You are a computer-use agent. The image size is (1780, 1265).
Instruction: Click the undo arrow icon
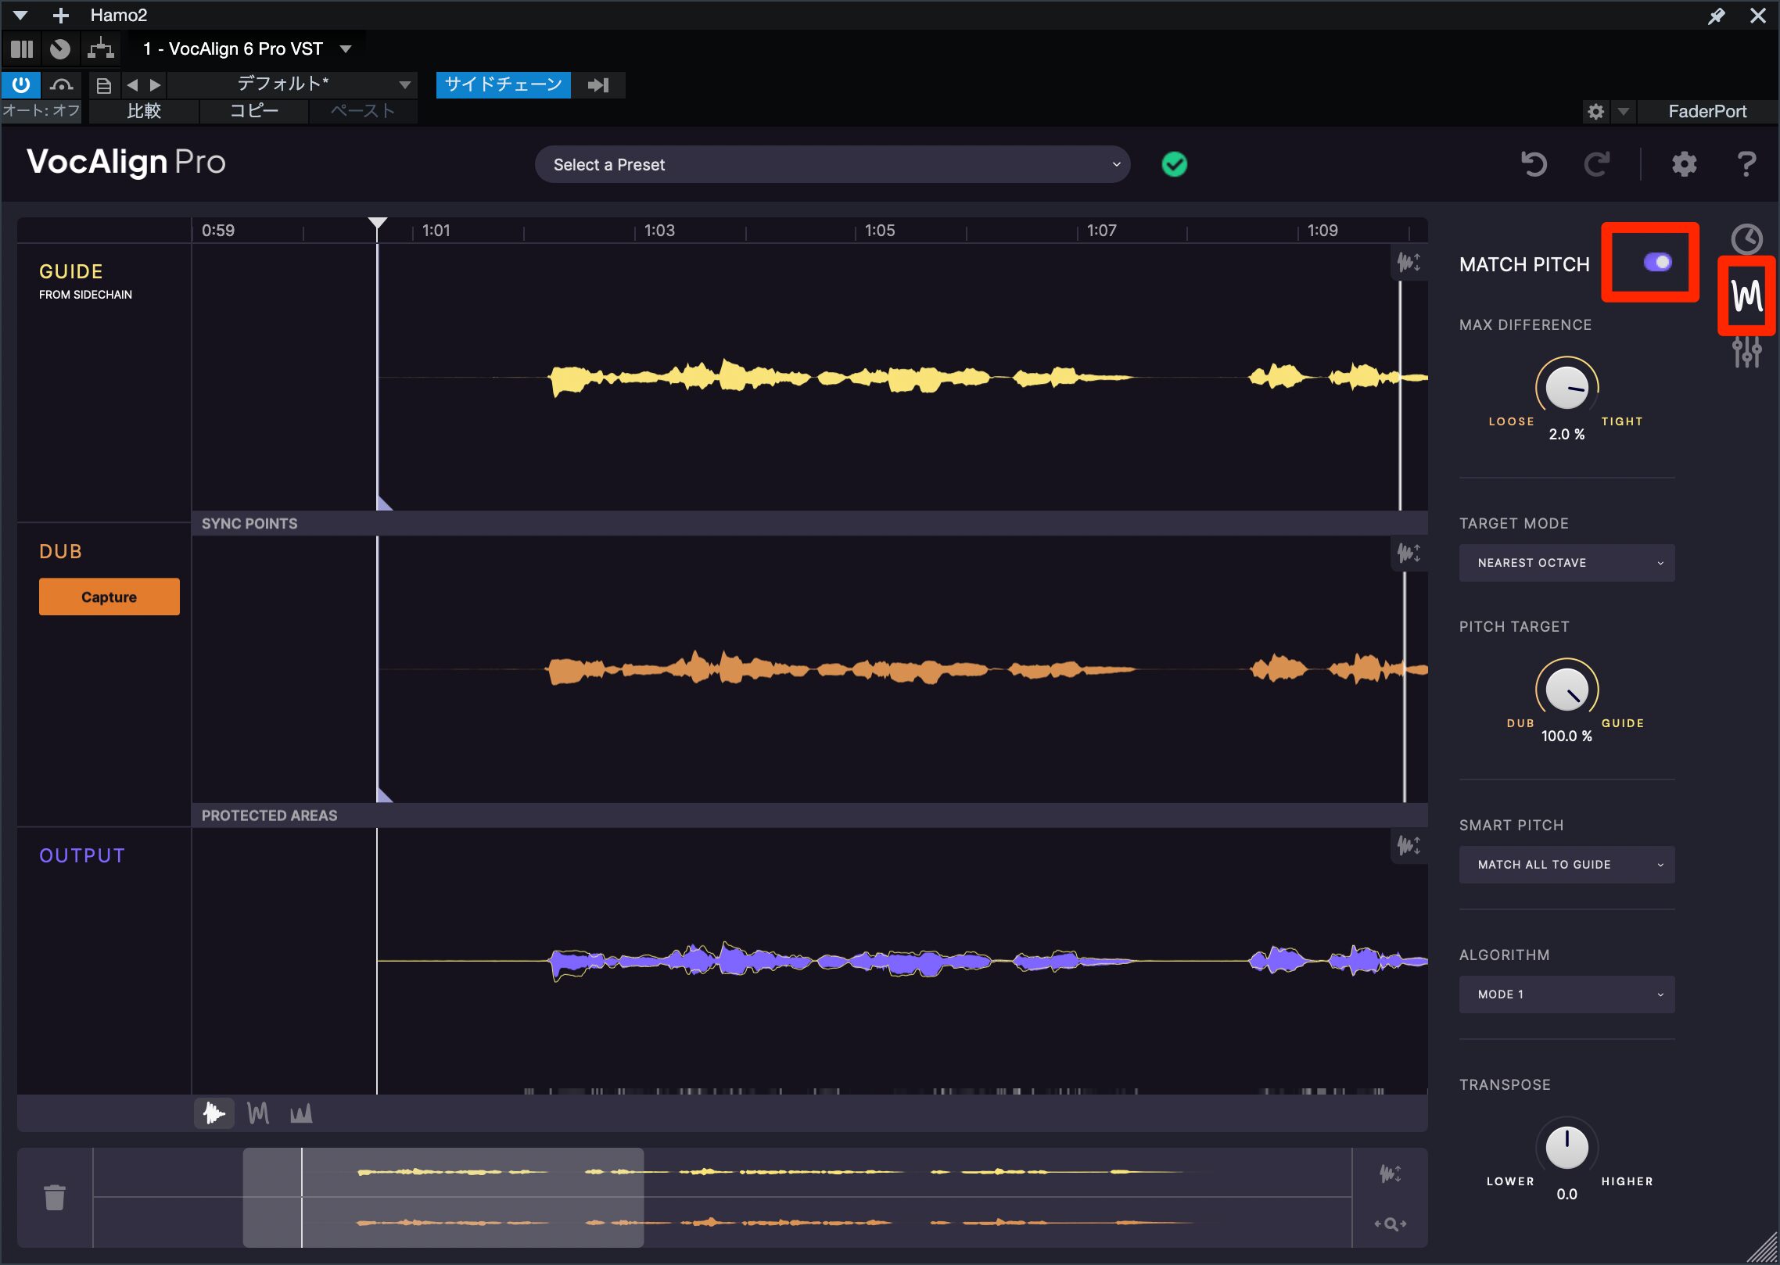1534,164
